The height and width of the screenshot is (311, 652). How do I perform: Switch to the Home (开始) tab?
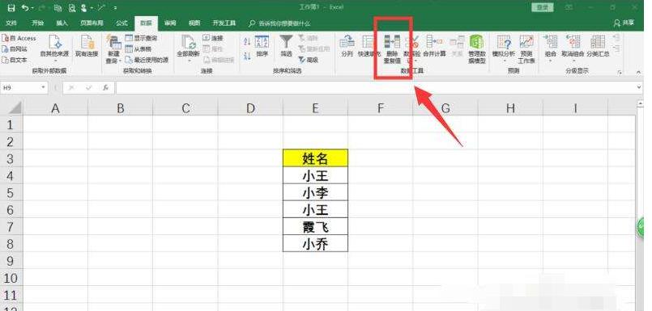pyautogui.click(x=38, y=23)
